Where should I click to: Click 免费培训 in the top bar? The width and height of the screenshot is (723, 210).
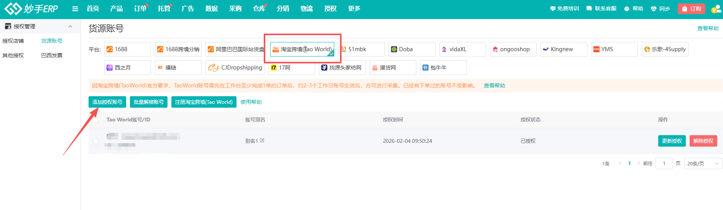[565, 8]
